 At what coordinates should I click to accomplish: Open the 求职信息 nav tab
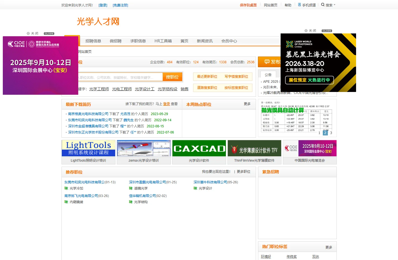tap(138, 41)
